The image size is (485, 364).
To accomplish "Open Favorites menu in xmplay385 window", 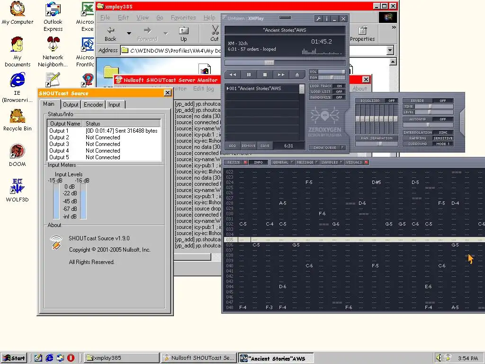I will coord(183,18).
